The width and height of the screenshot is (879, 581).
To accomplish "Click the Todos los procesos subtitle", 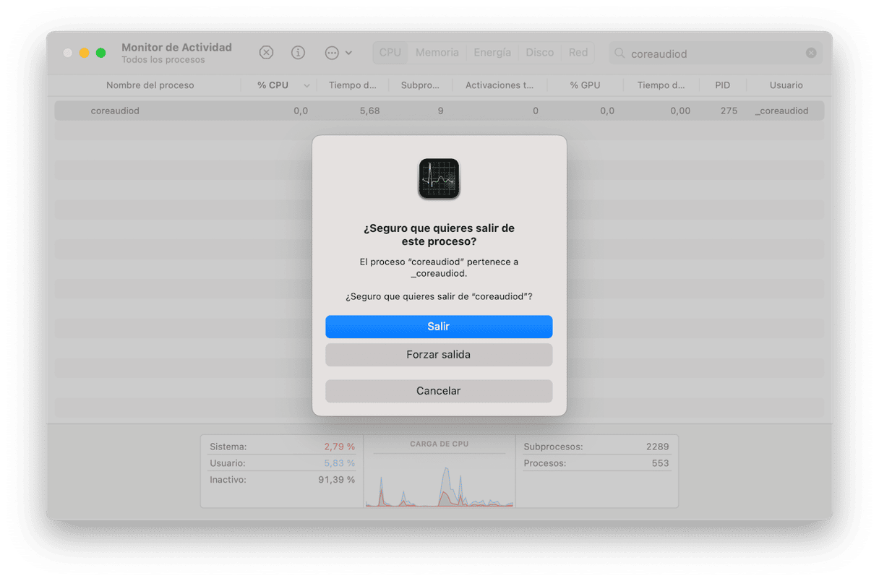I will tap(163, 60).
